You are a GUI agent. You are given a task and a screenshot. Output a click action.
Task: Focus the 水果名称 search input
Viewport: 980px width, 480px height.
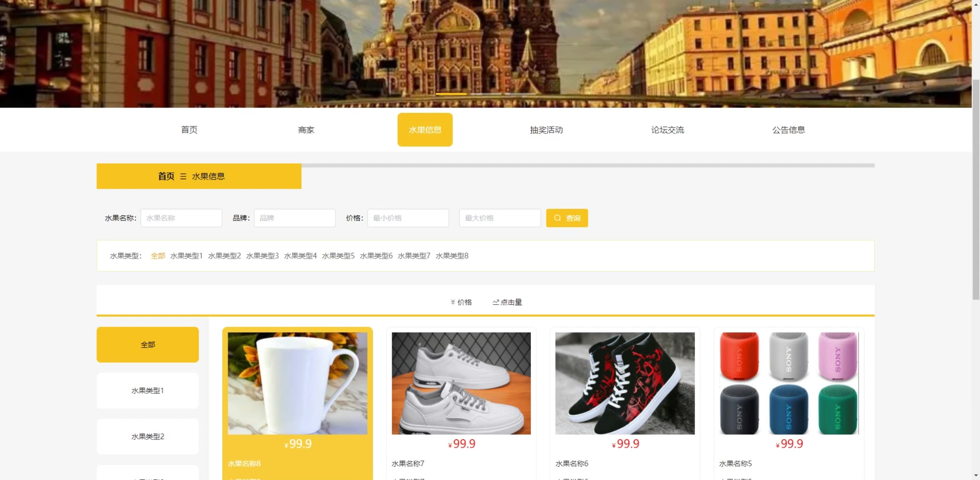[181, 218]
